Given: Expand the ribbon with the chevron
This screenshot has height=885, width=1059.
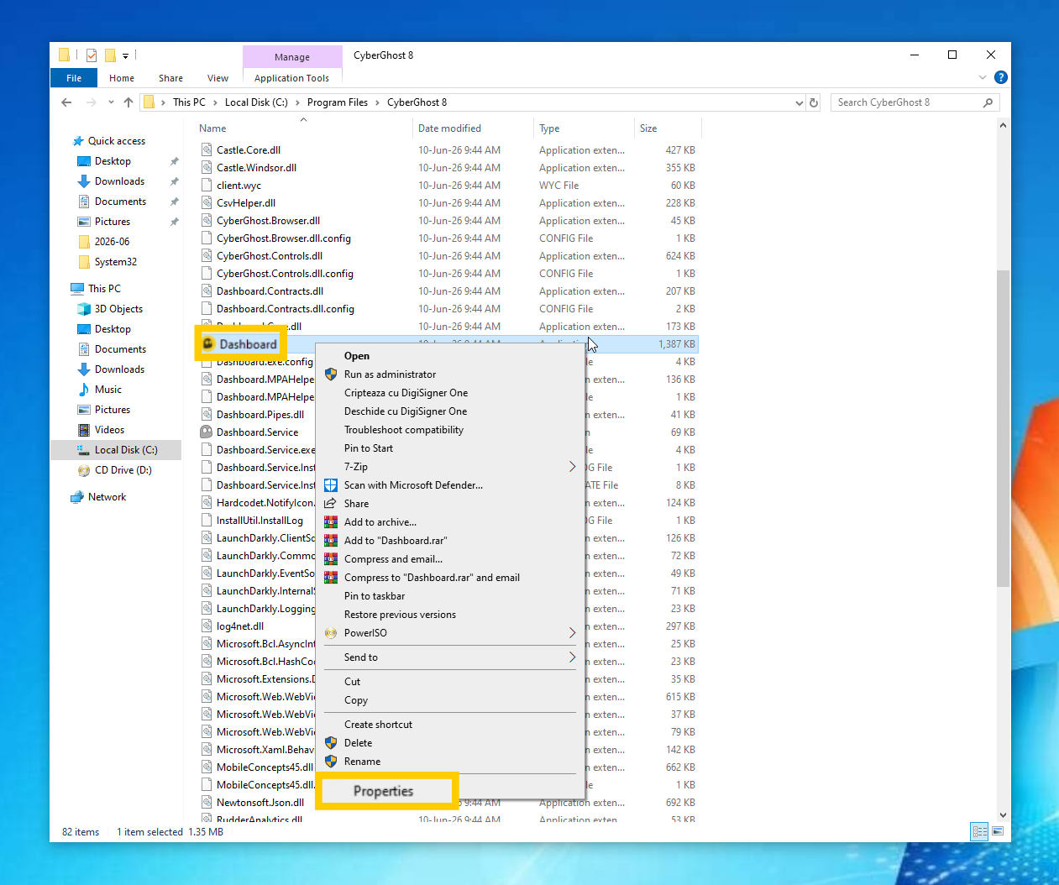Looking at the screenshot, I should pyautogui.click(x=983, y=77).
